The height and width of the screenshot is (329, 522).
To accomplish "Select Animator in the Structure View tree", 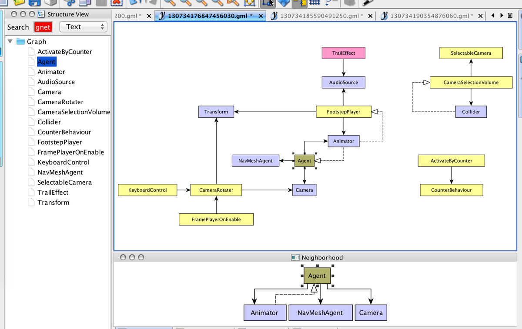I will pos(51,72).
